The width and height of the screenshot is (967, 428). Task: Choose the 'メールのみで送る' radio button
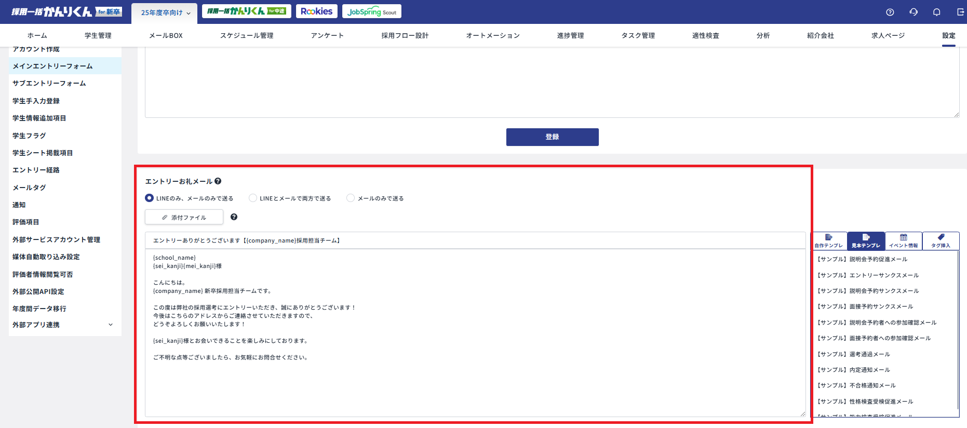[351, 198]
